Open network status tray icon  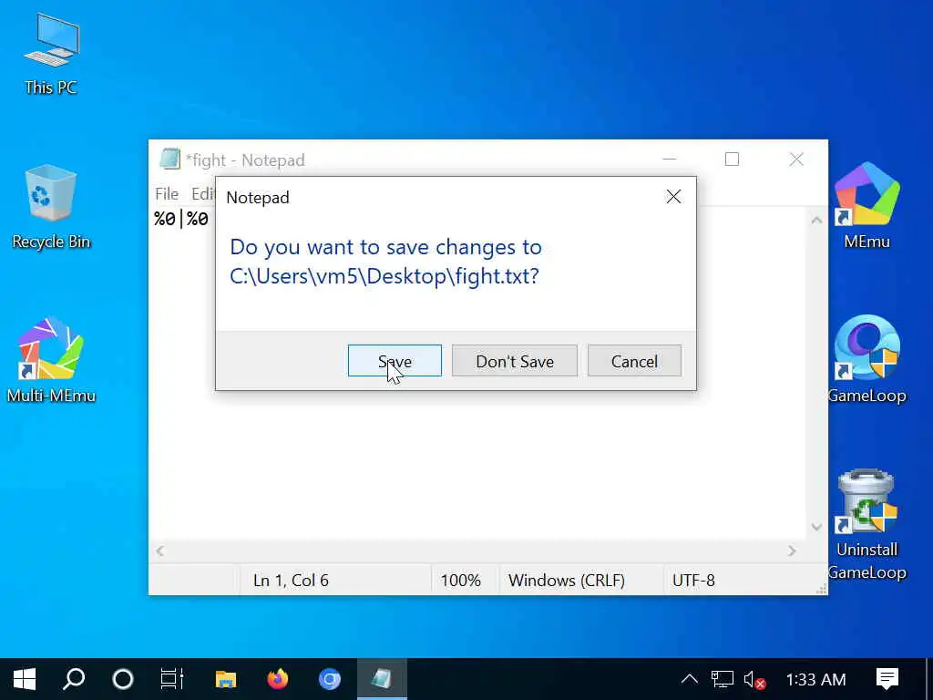pos(723,679)
